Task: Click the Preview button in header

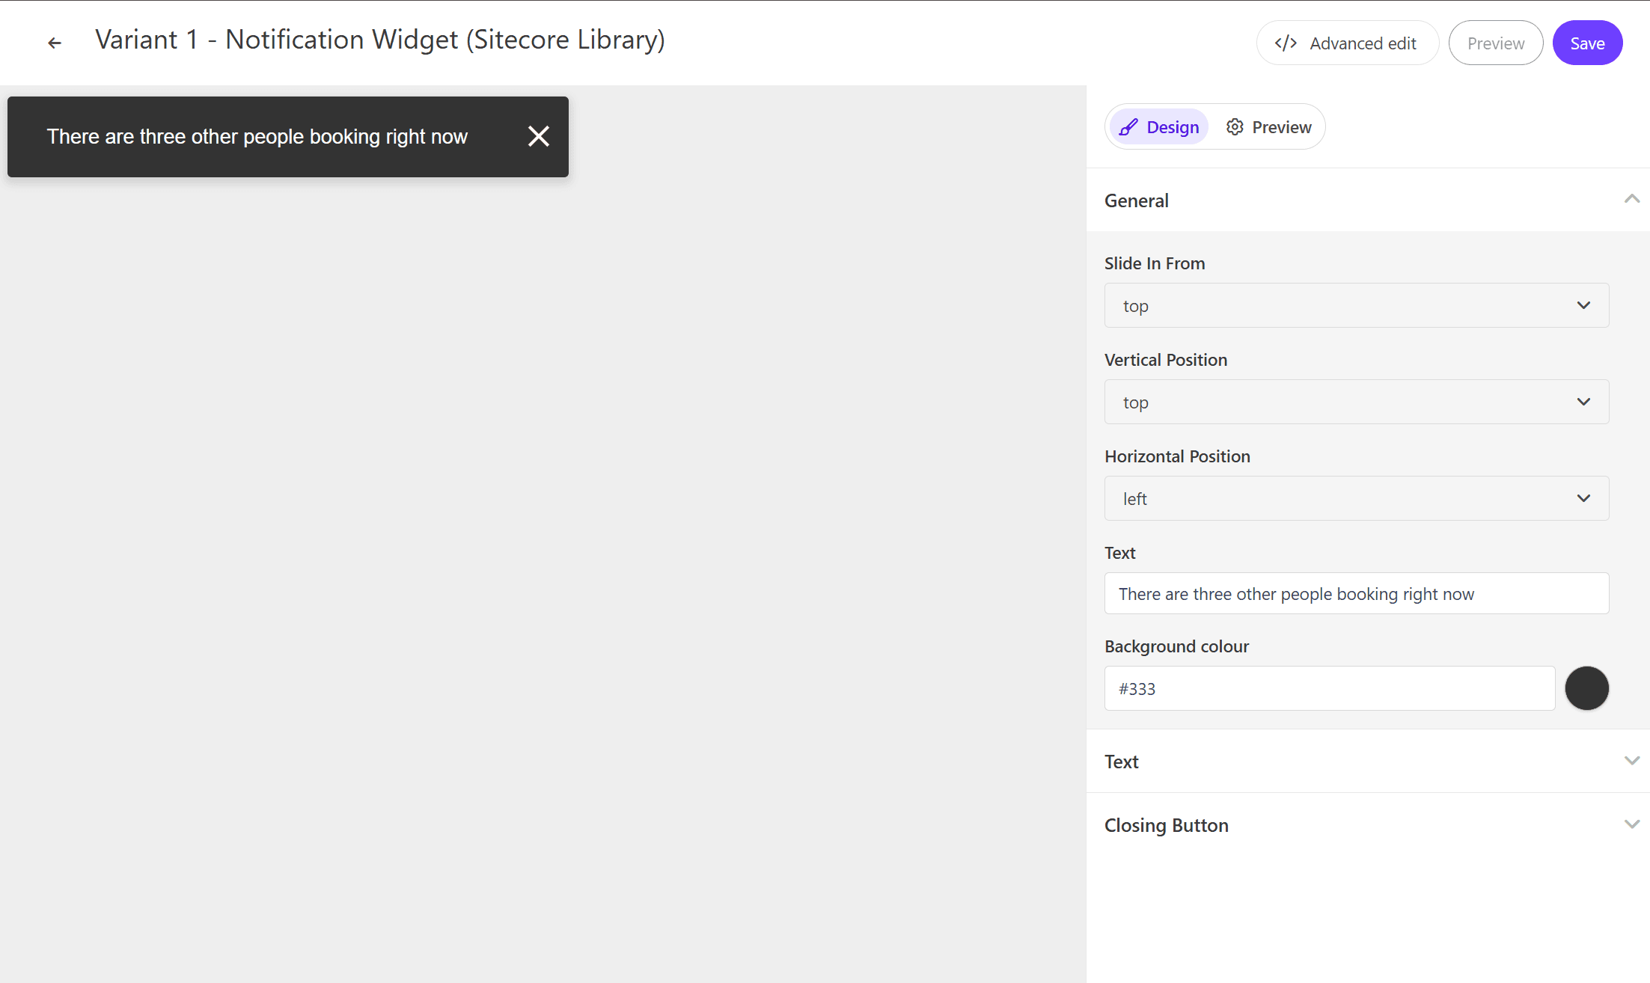Action: tap(1495, 43)
